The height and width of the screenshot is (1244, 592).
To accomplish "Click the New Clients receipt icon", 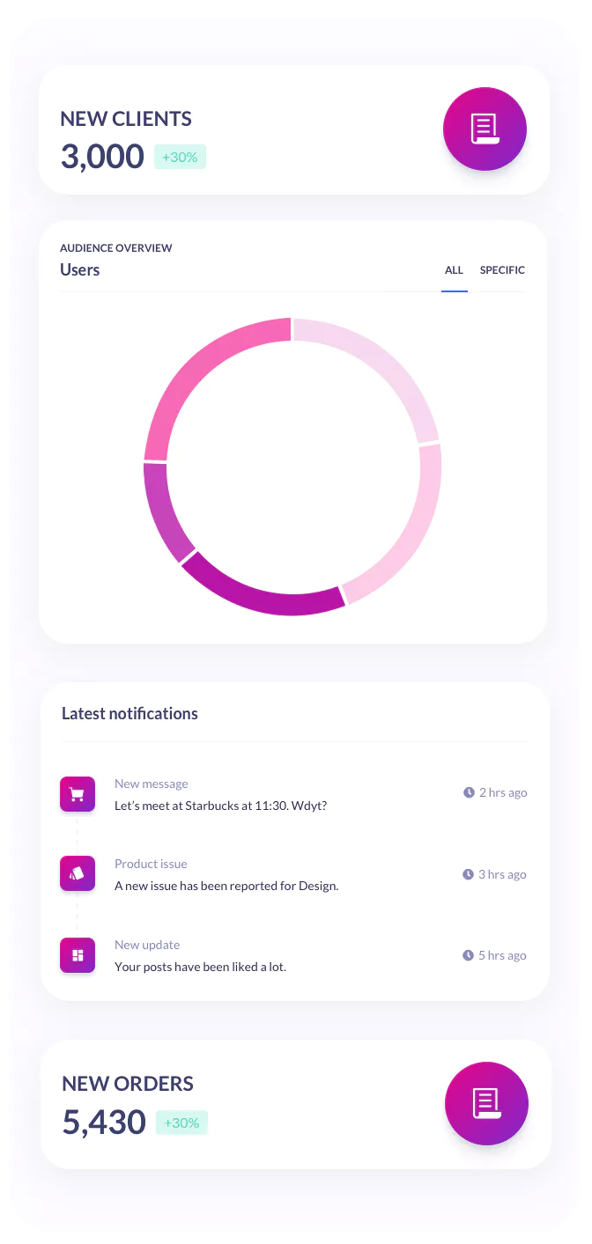I will pos(485,129).
